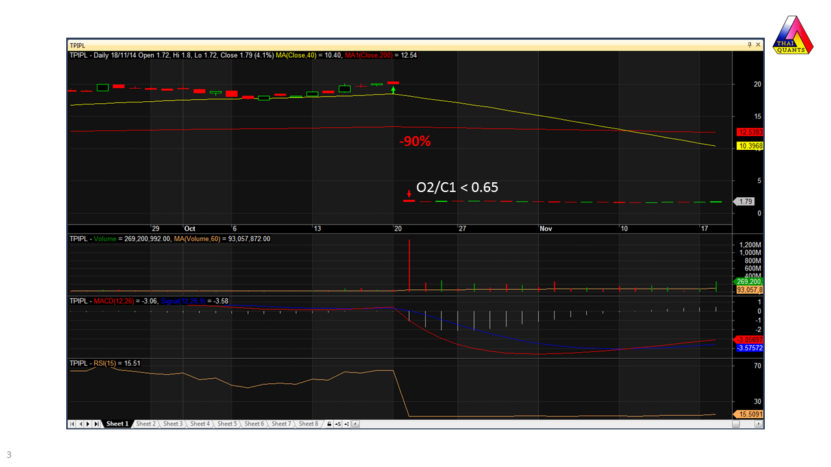The height and width of the screenshot is (467, 831).
Task: Toggle the chart pane auto-hide pin
Action: point(750,45)
